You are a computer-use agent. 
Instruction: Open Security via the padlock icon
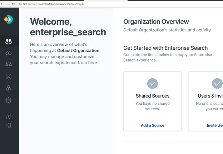click(x=9, y=88)
